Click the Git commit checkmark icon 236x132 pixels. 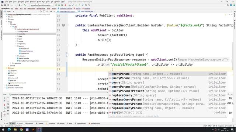tap(76, 5)
